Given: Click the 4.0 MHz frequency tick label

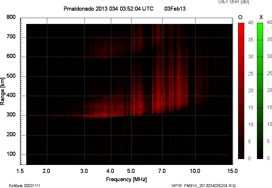Looking at the screenshot, I should (x=110, y=171).
